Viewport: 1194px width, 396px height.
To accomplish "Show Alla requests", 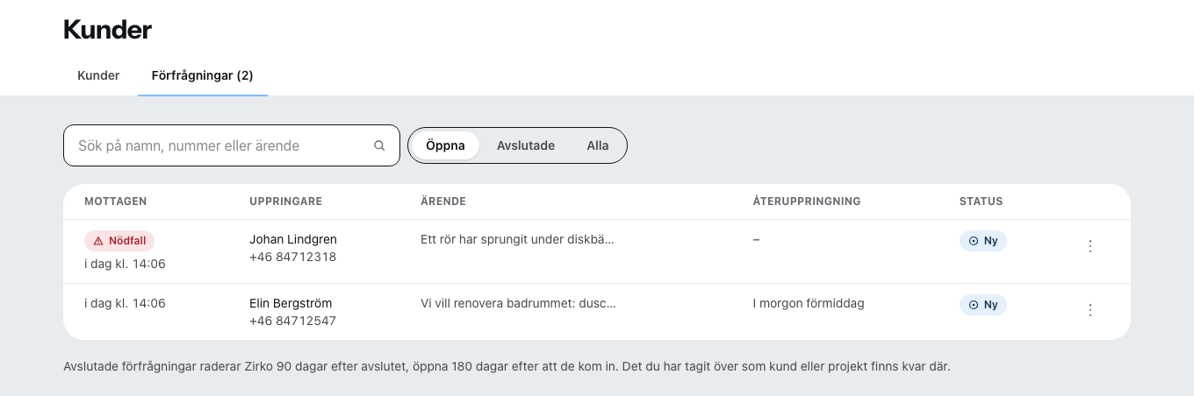I will pos(598,145).
